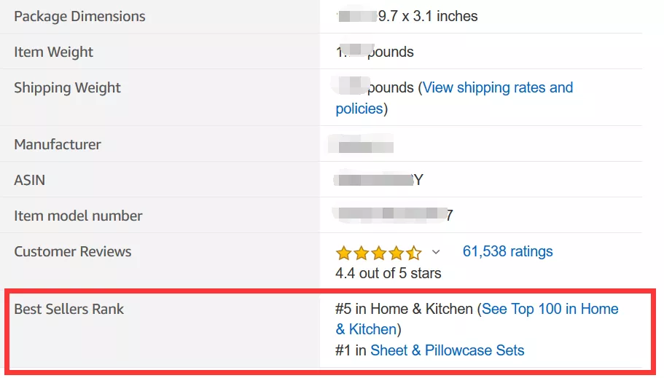The width and height of the screenshot is (664, 378).
Task: Click the Package Dimensions label
Action: [x=79, y=16]
